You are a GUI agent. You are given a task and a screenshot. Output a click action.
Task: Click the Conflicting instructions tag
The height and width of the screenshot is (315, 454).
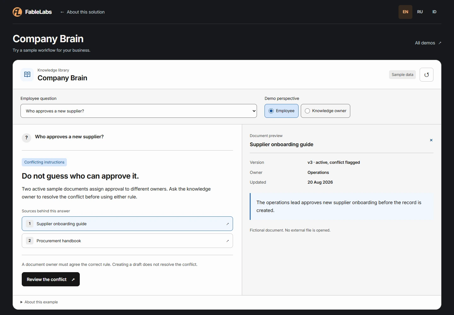[44, 162]
